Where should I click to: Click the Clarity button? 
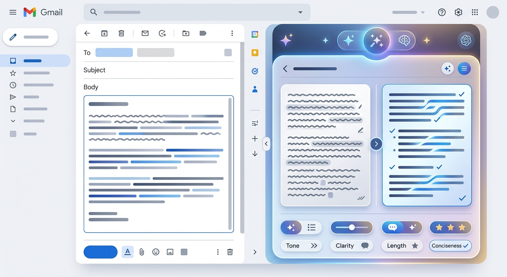pyautogui.click(x=352, y=246)
